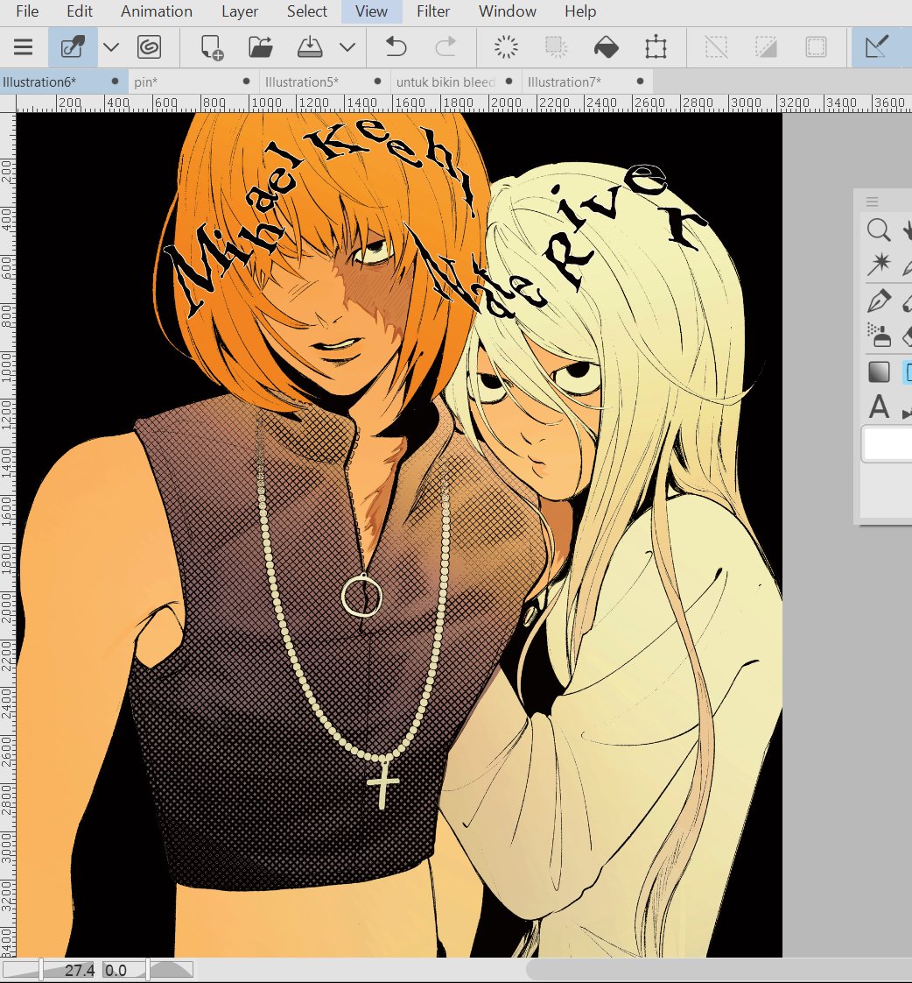The height and width of the screenshot is (983, 912).
Task: Select the Pen nib tool
Action: (x=879, y=301)
